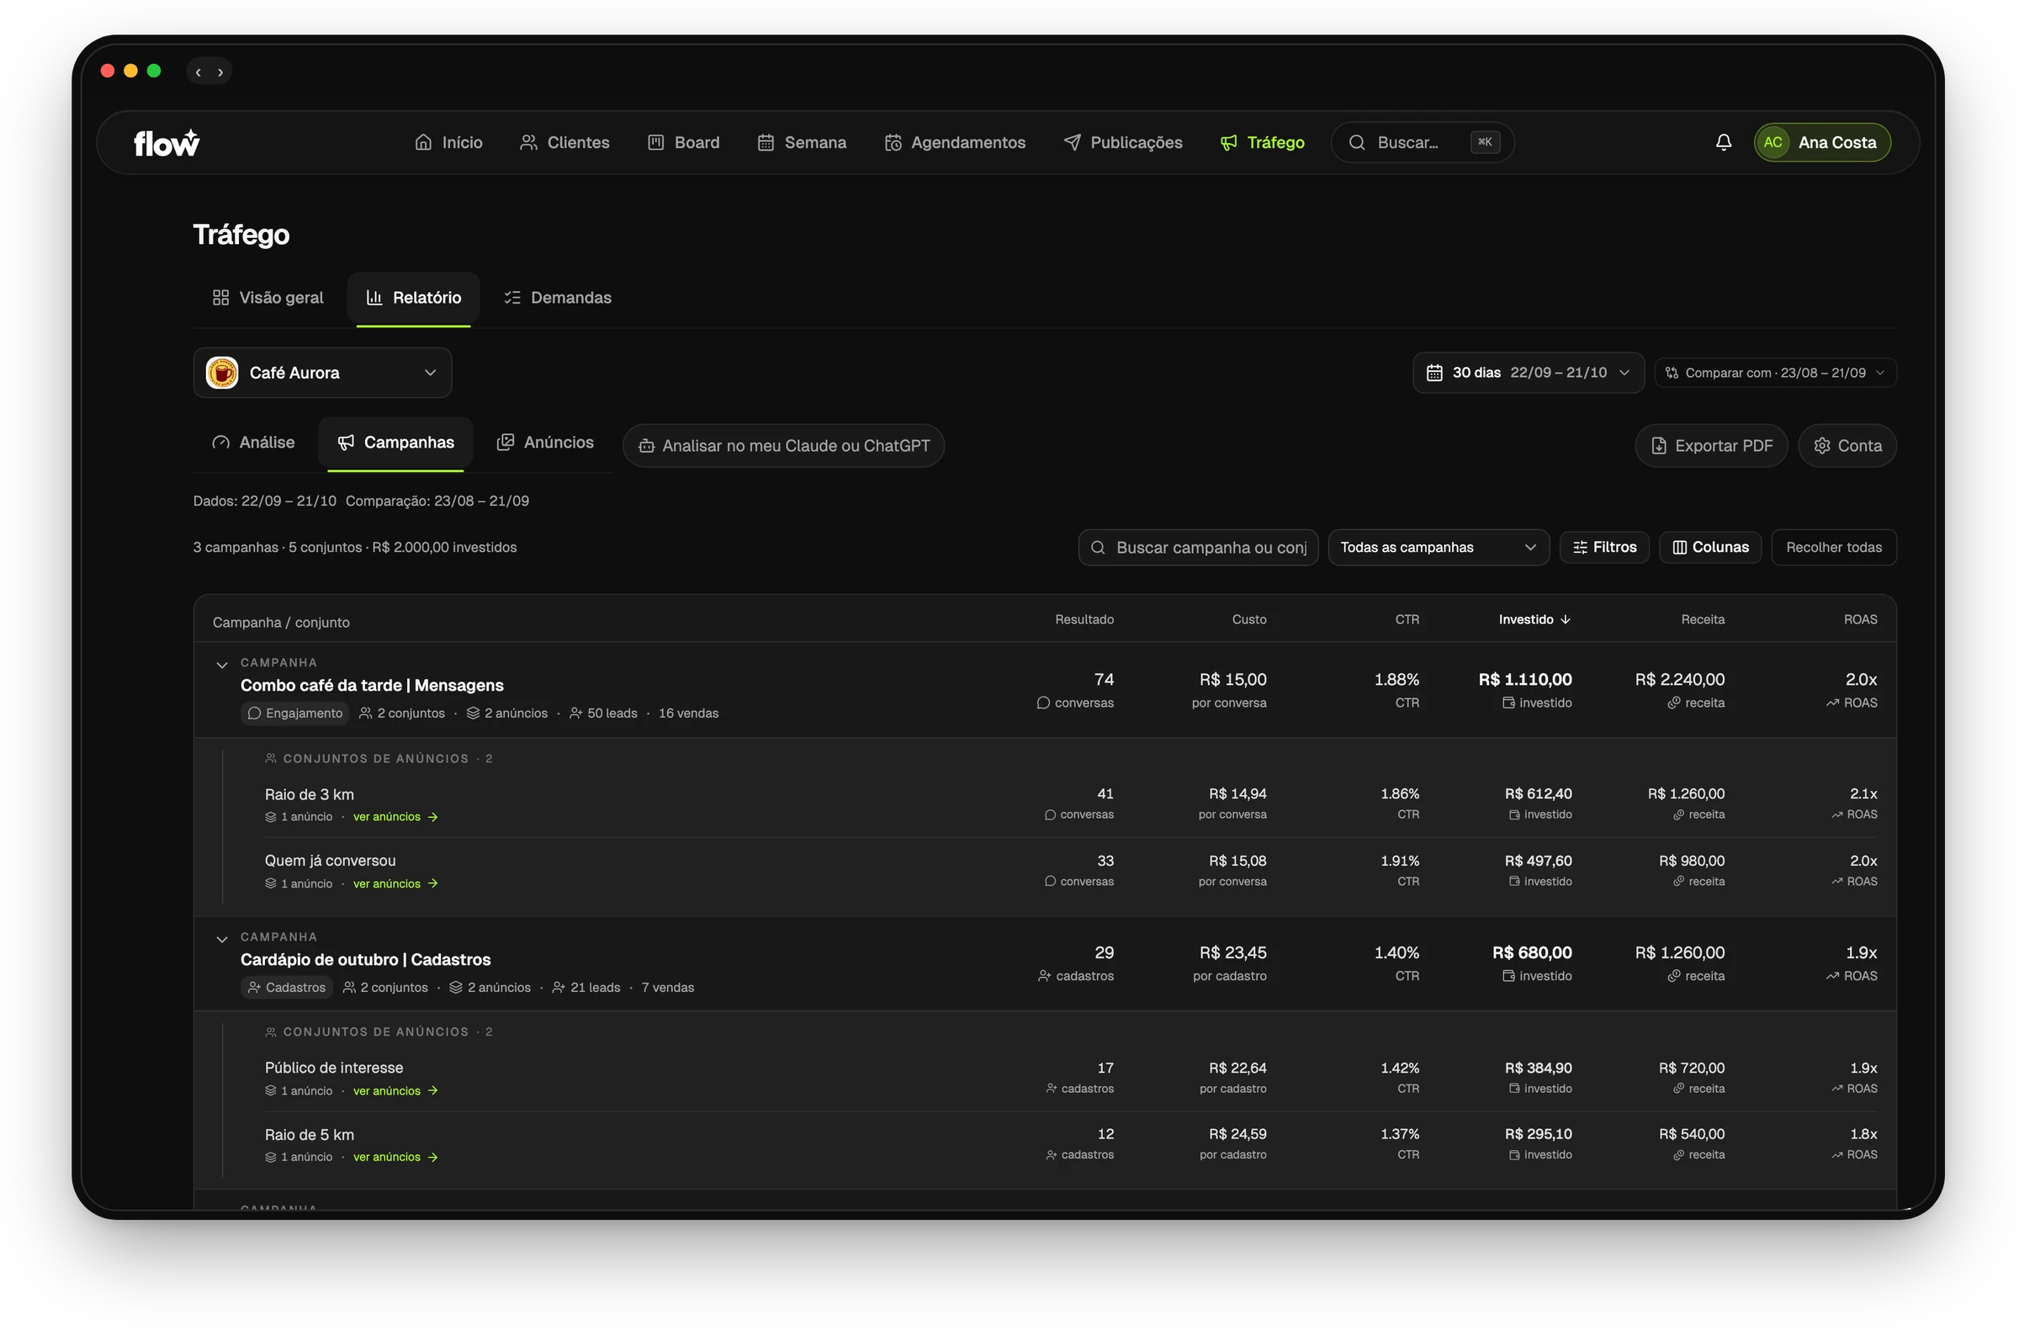The image size is (2019, 1331).
Task: Open the Todas as campanhas dropdown
Action: (x=1438, y=548)
